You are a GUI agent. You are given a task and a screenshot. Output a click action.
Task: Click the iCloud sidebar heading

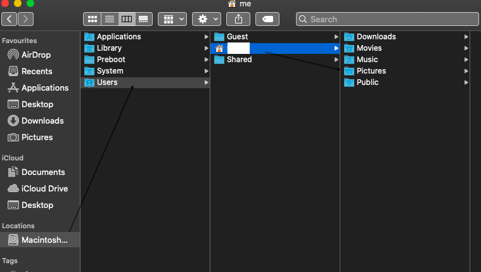click(x=13, y=158)
